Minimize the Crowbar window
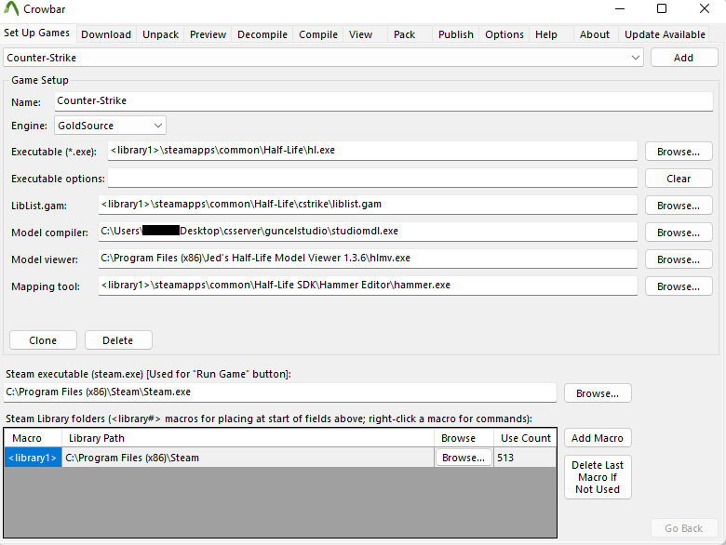 pyautogui.click(x=620, y=8)
